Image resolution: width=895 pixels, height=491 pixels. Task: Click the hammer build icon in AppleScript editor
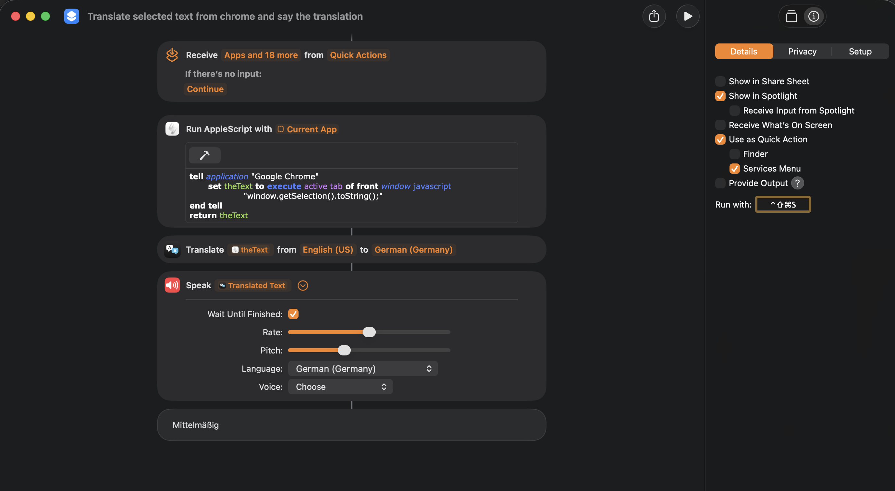click(205, 155)
